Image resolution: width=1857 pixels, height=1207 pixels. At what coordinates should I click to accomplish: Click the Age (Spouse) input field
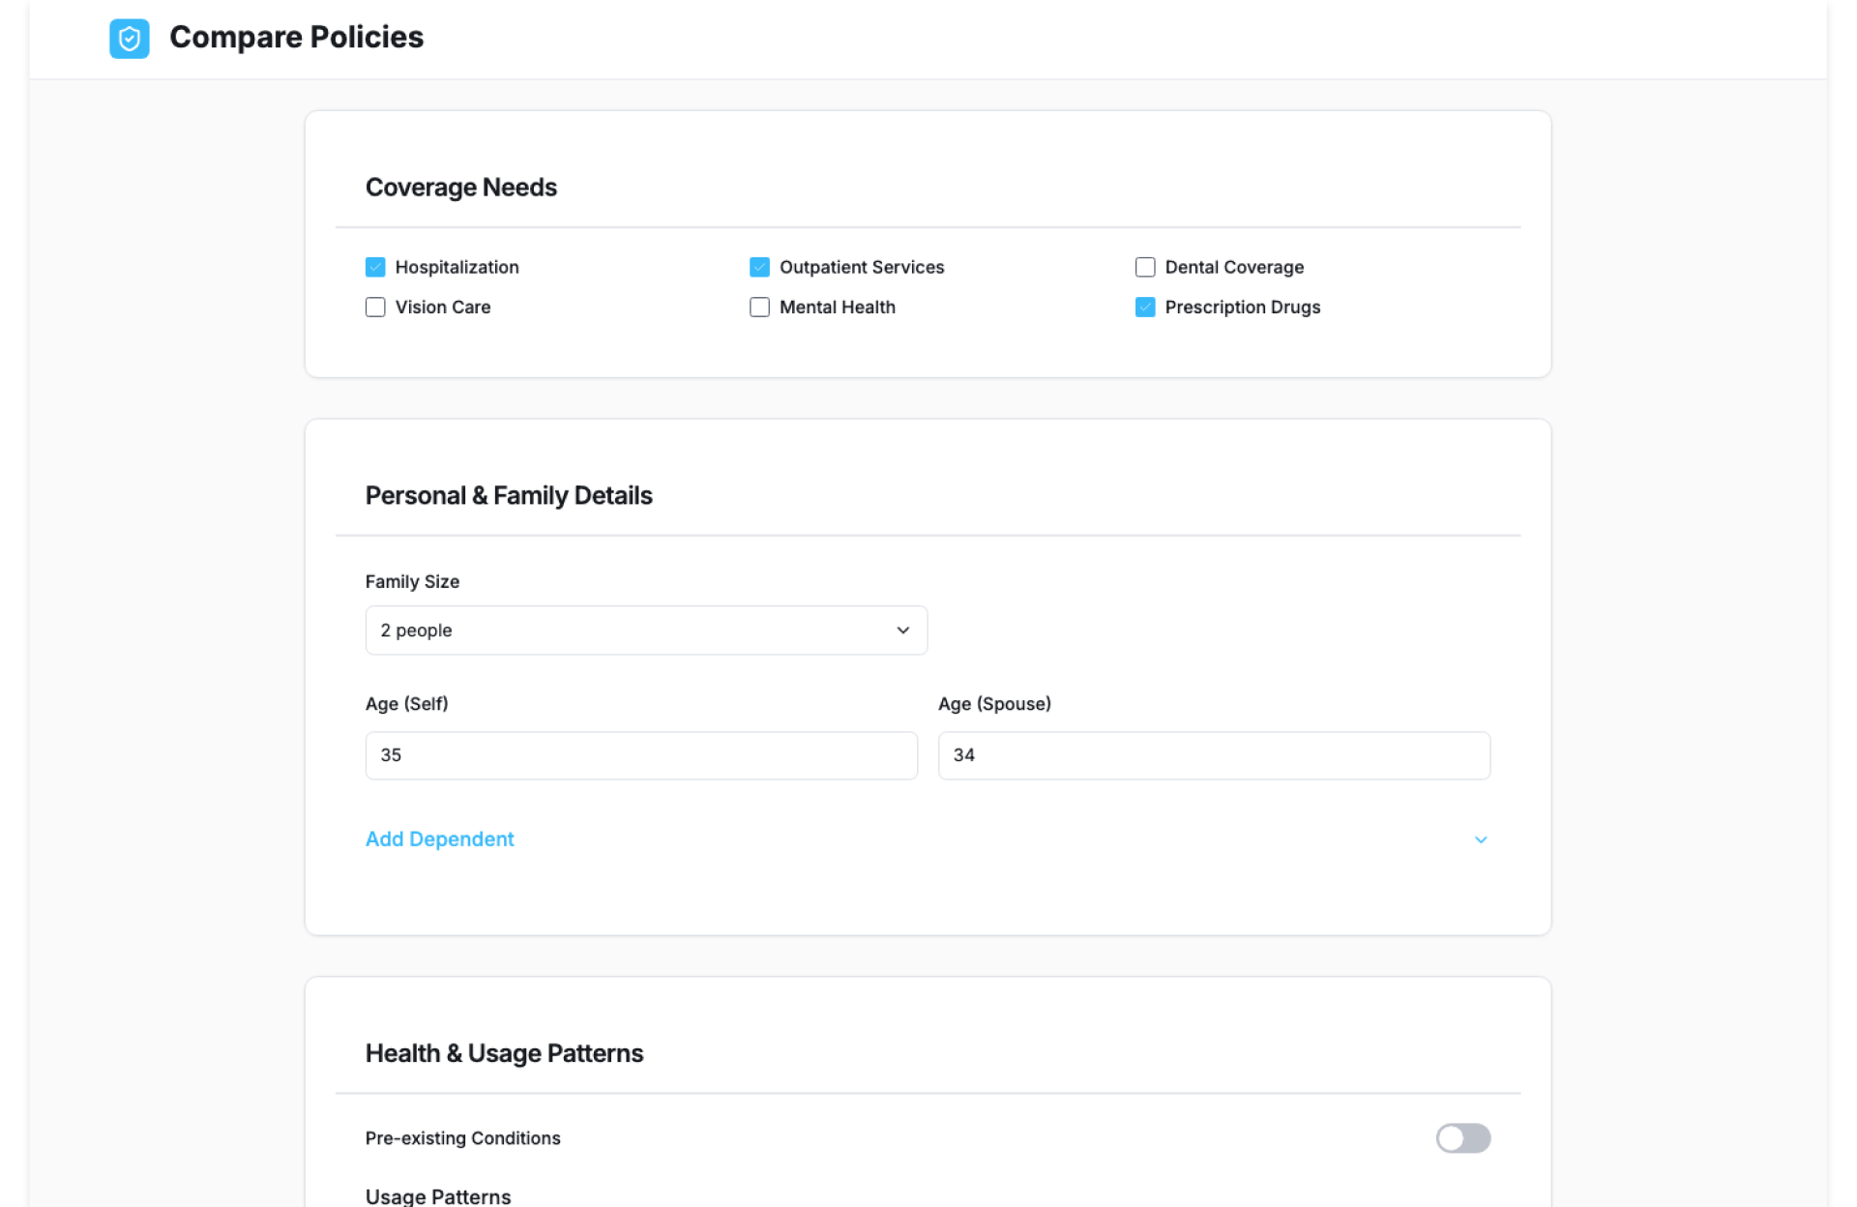[1213, 755]
